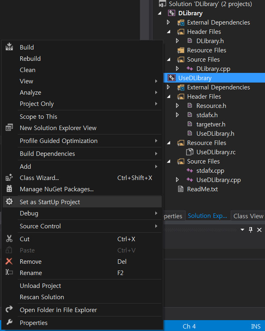Click the Properties wrench icon
265x331 pixels.
(9, 323)
